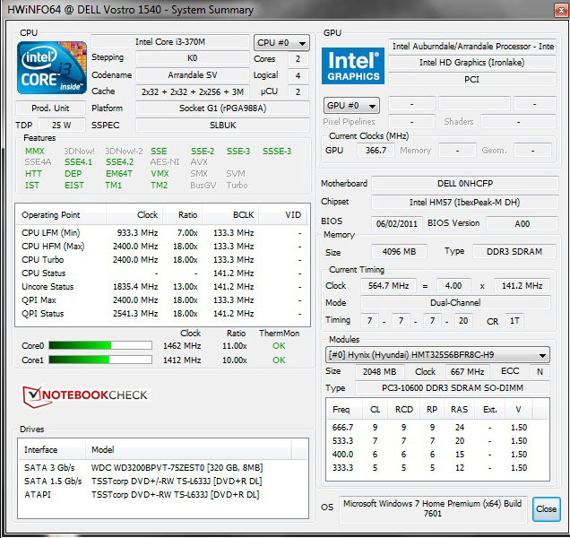
Task: Click the SSE4.2 feature label
Action: 119,162
